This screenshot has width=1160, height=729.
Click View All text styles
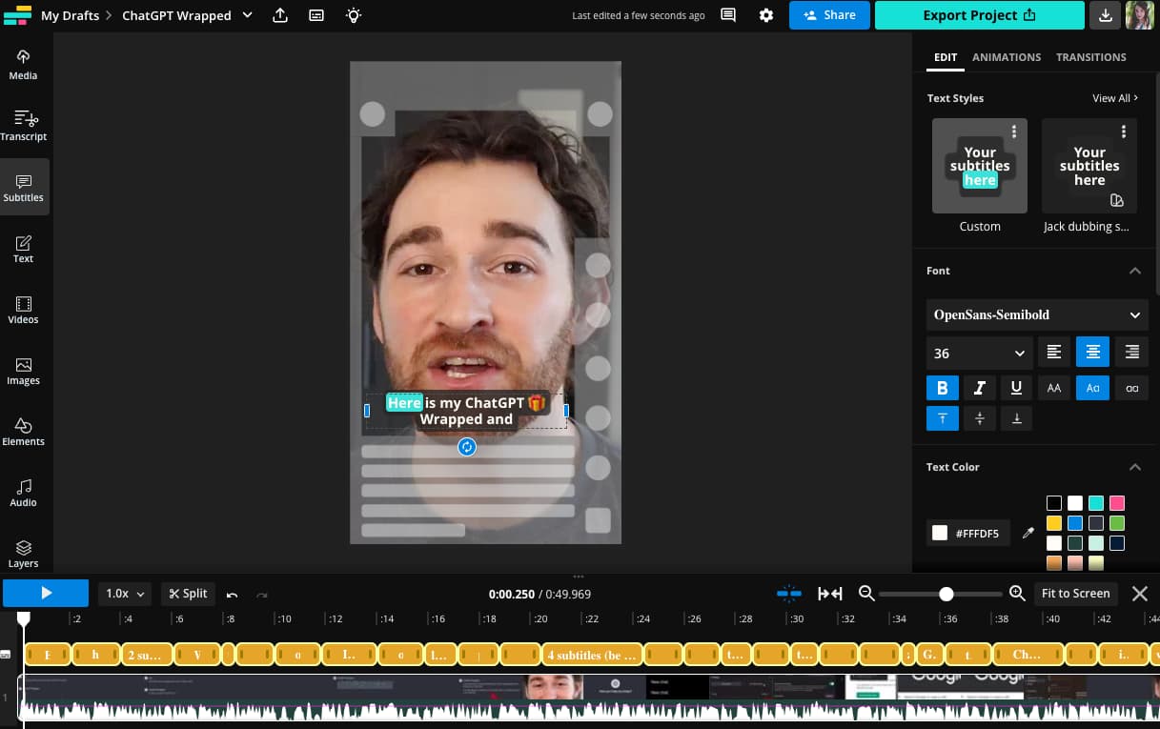click(1115, 98)
